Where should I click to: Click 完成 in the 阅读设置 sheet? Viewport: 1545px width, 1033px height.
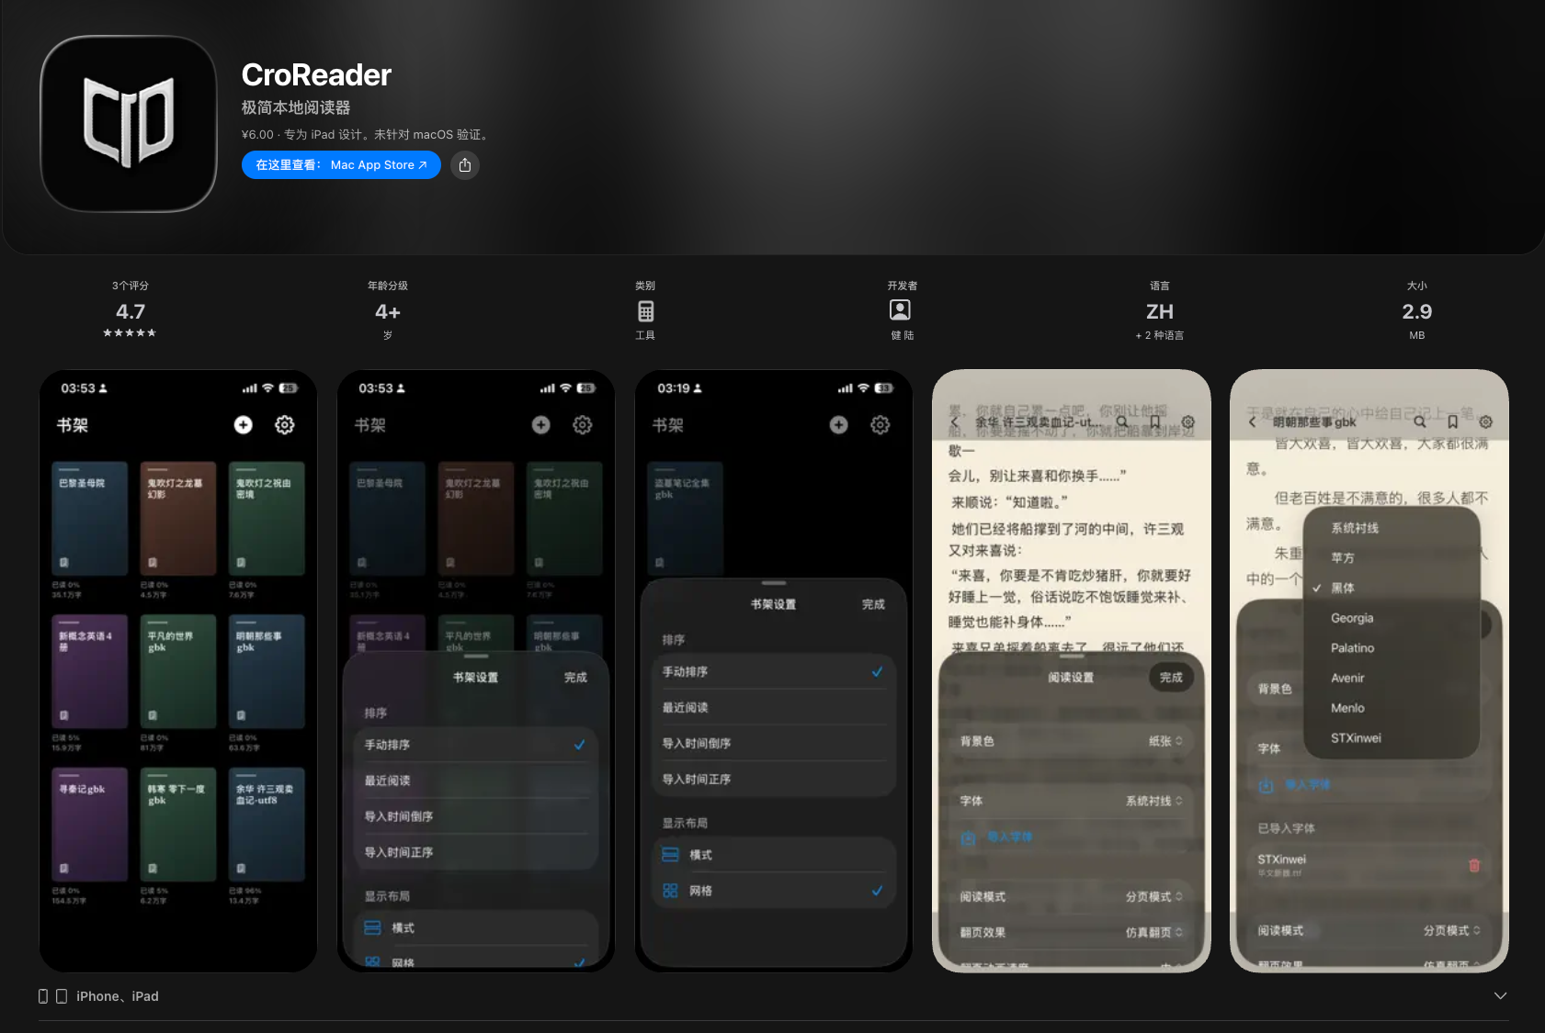(x=1171, y=678)
